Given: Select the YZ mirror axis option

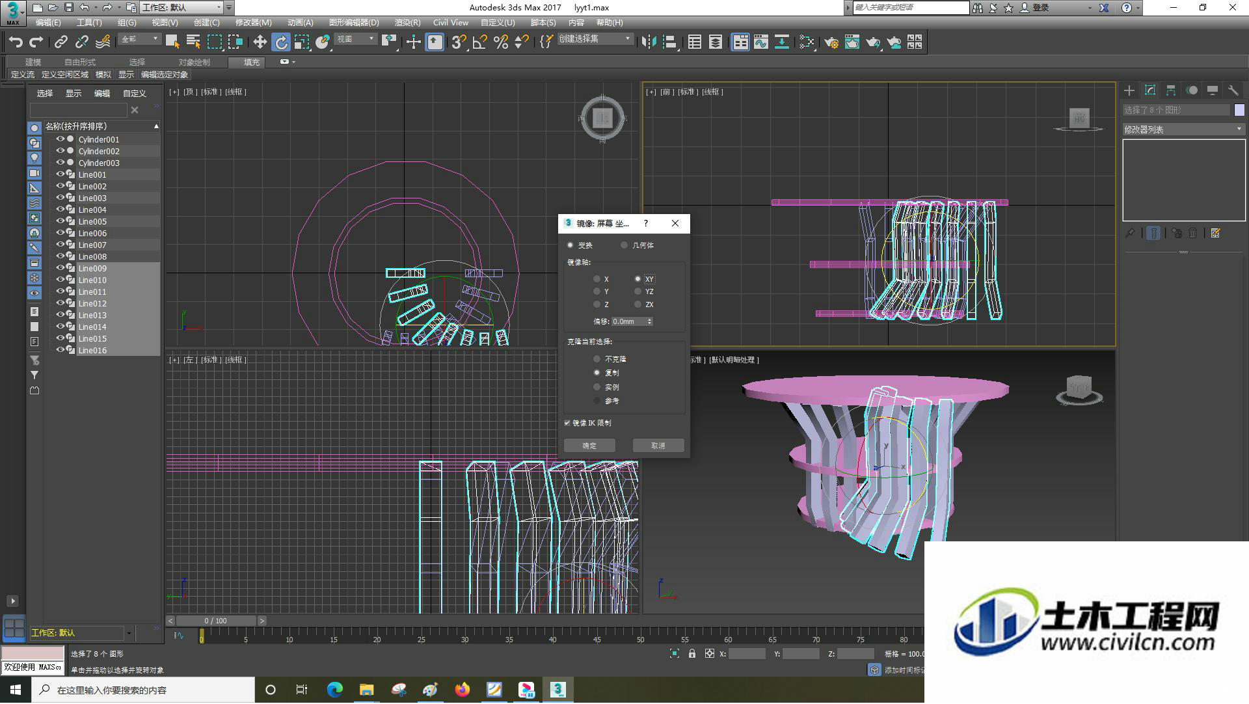Looking at the screenshot, I should click(638, 291).
